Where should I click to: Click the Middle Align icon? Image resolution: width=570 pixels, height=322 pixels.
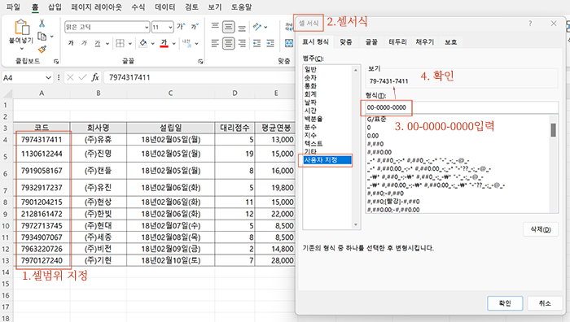[x=228, y=27]
